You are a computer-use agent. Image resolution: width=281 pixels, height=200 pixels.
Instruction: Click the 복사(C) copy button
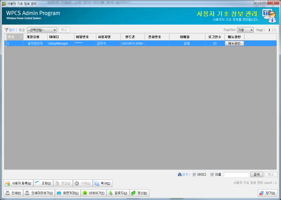coord(102,183)
